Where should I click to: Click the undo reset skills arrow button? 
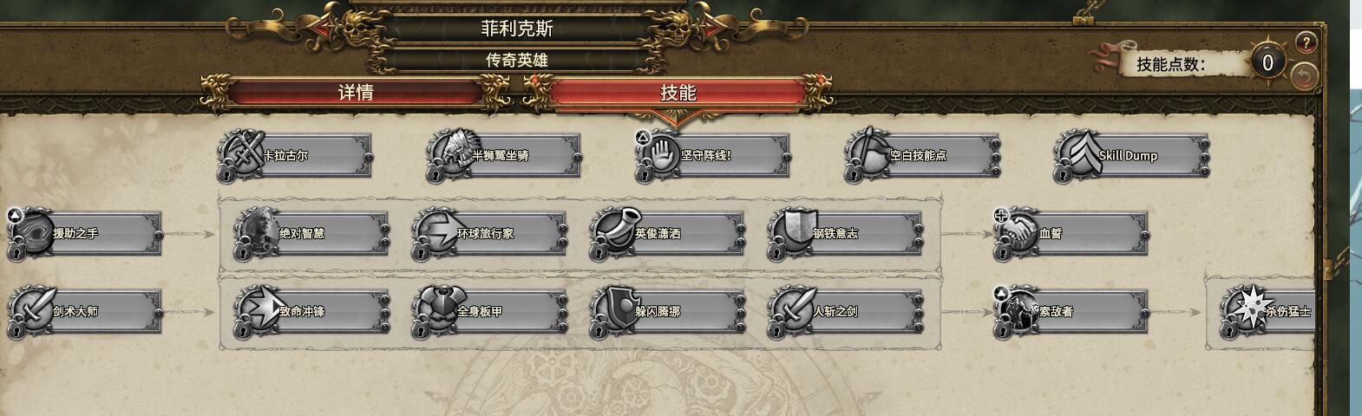(1303, 76)
